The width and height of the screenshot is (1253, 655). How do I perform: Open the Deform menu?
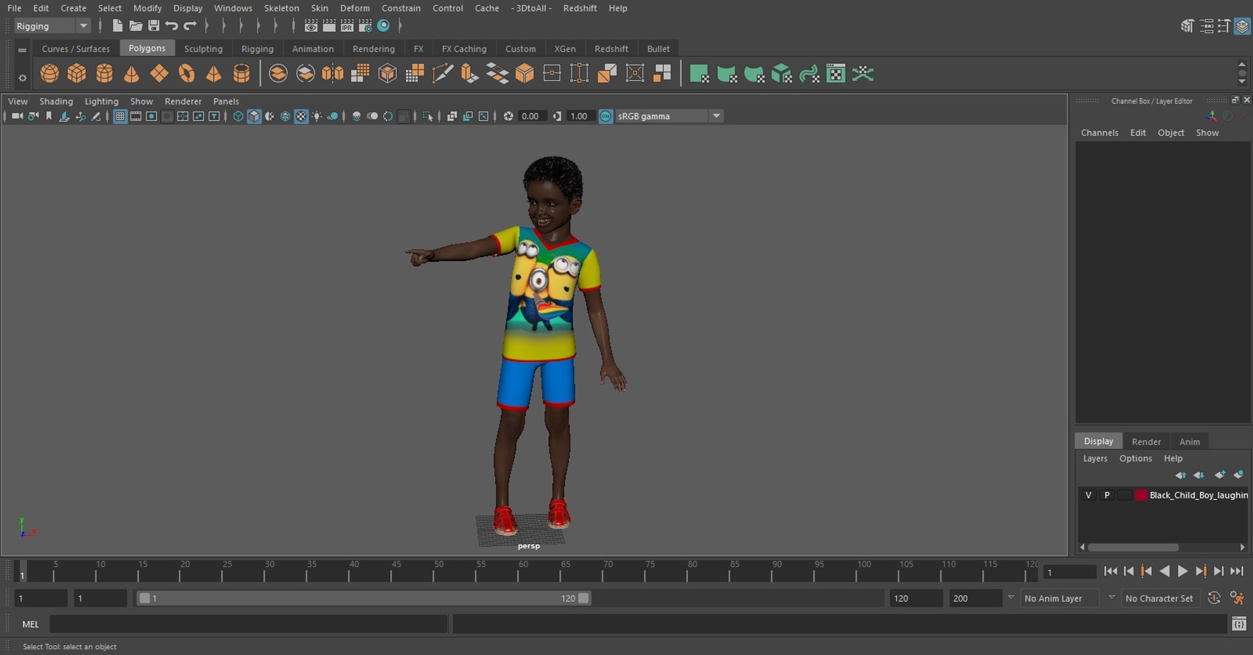(354, 8)
